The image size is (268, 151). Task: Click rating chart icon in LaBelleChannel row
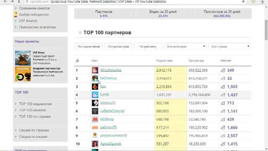[223, 111]
